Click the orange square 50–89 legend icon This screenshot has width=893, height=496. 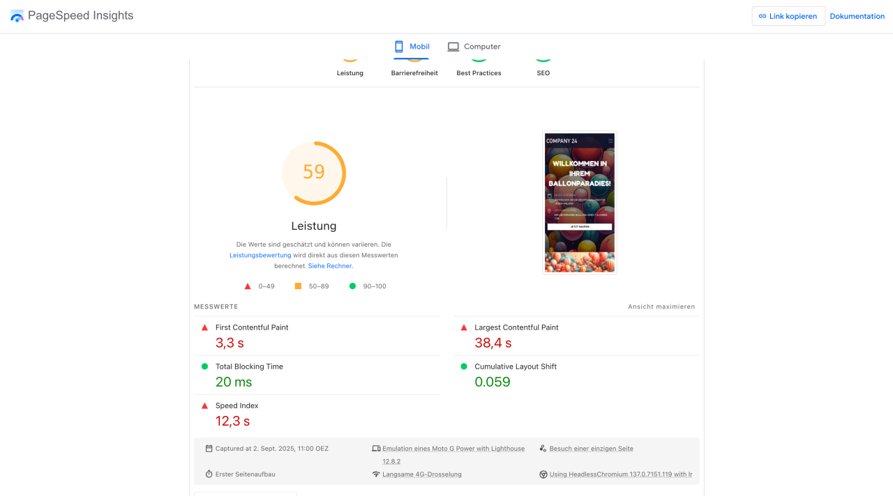pos(298,286)
